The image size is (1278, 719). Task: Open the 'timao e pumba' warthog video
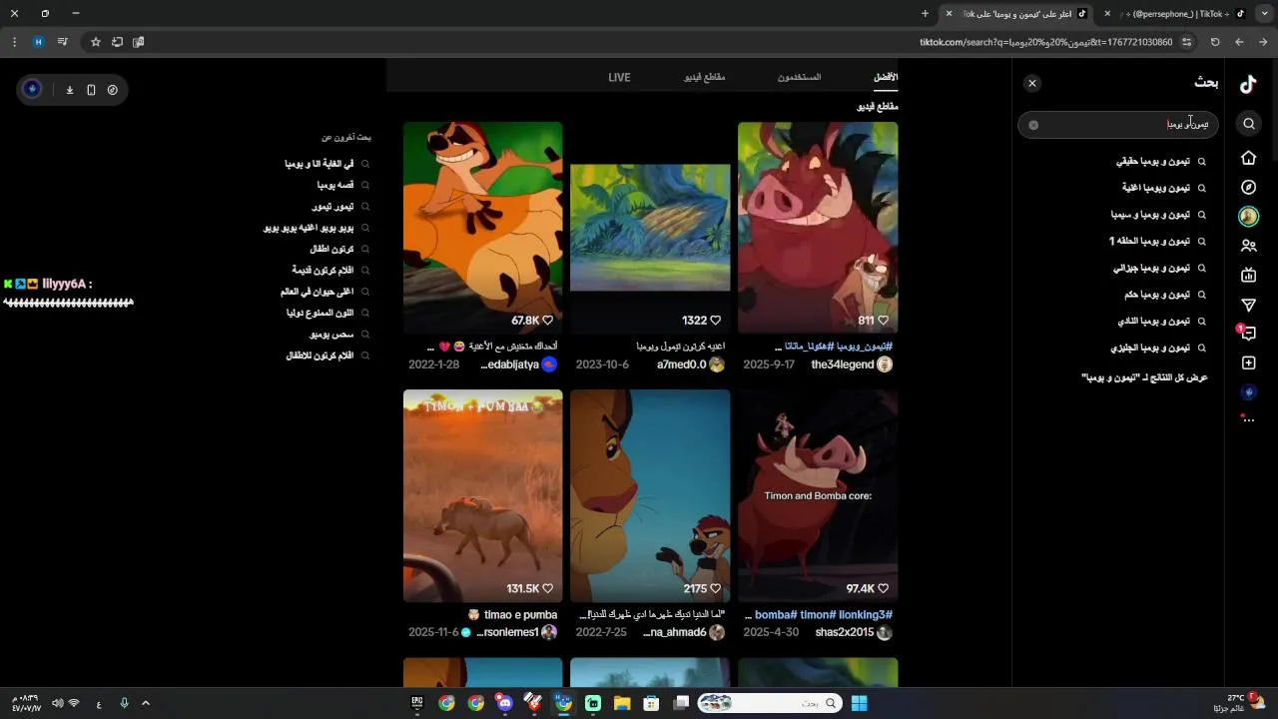pos(482,495)
